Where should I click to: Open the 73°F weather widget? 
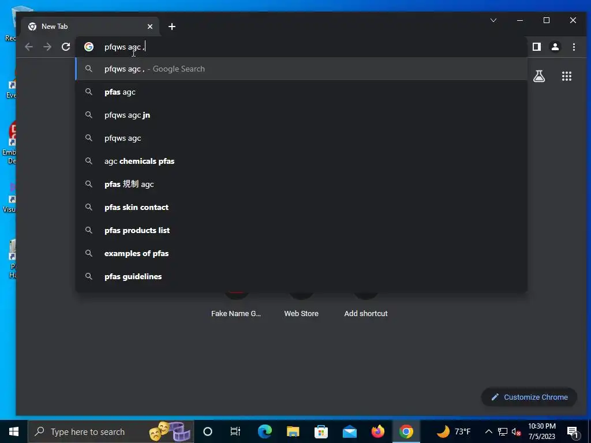pos(454,431)
